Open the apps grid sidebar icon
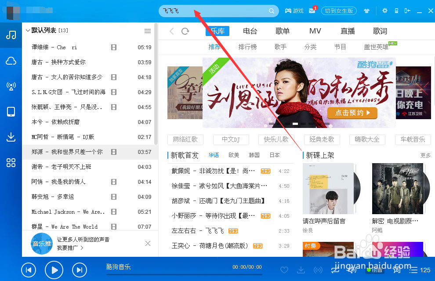This screenshot has height=281, width=435. 11,163
